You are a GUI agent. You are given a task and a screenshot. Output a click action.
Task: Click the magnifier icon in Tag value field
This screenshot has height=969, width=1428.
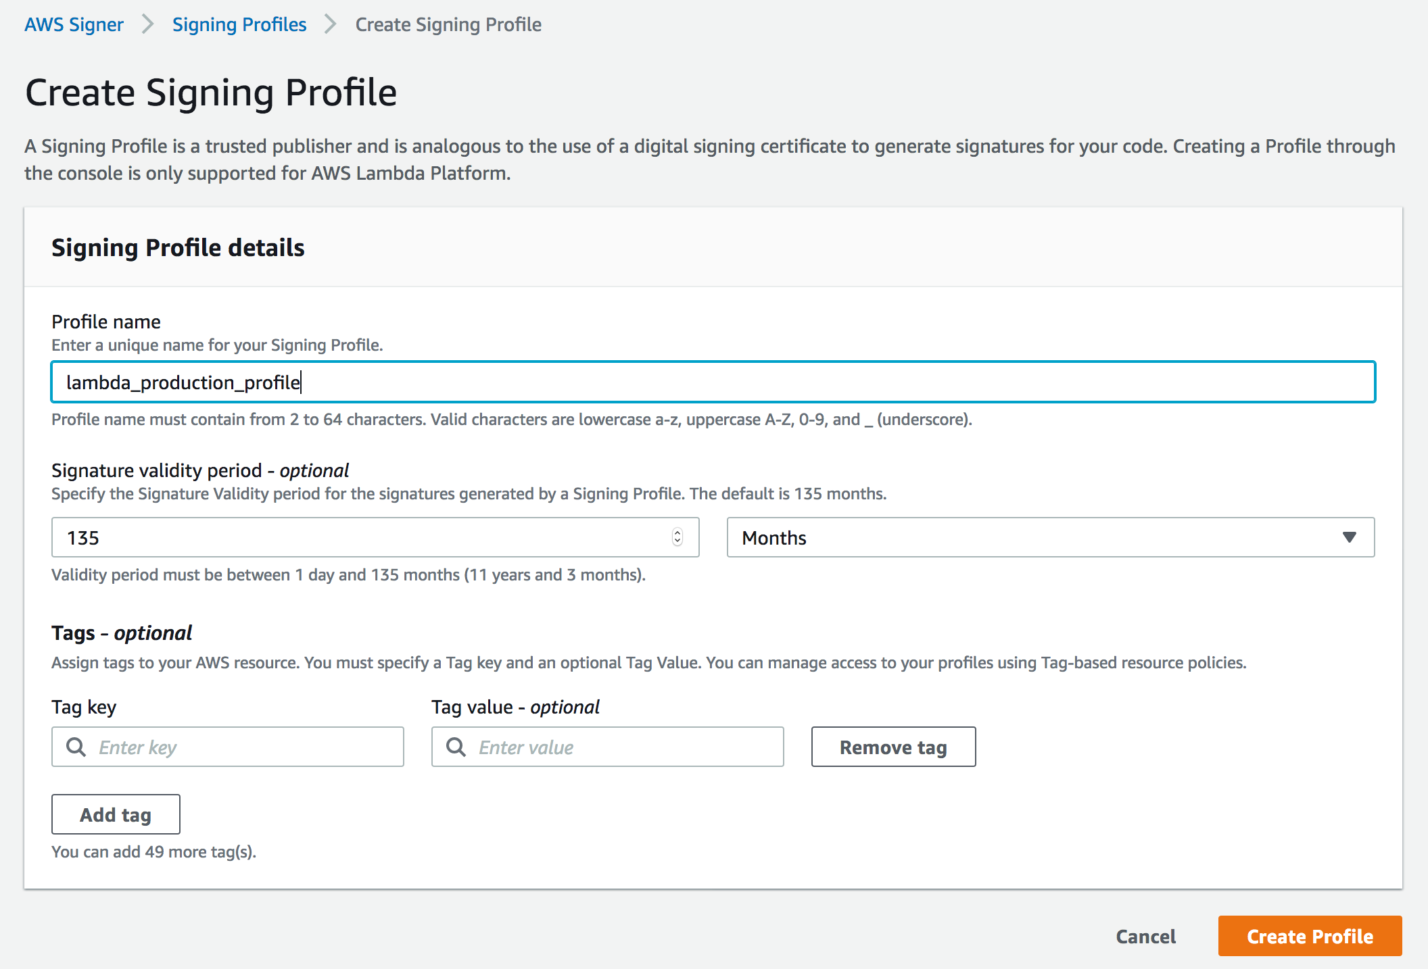[x=456, y=747]
